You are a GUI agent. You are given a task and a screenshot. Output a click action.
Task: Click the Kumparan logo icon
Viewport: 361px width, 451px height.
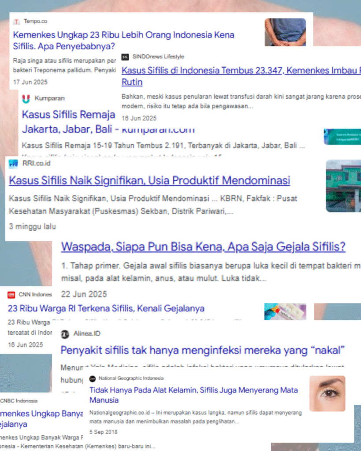pos(26,99)
